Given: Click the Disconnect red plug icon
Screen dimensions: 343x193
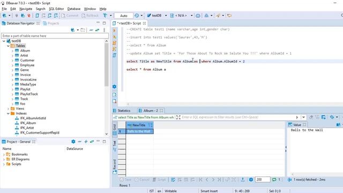Looking at the screenshot, I should click(x=29, y=16).
